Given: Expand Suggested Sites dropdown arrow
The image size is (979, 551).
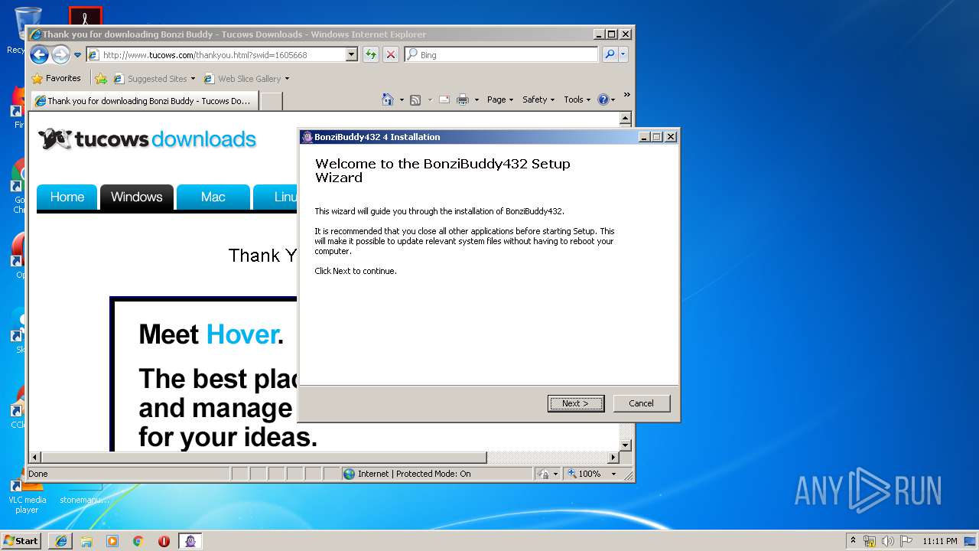Looking at the screenshot, I should [193, 79].
